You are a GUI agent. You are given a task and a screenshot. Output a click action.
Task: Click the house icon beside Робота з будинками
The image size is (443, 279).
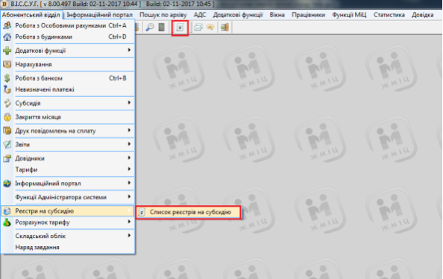tap(7, 37)
